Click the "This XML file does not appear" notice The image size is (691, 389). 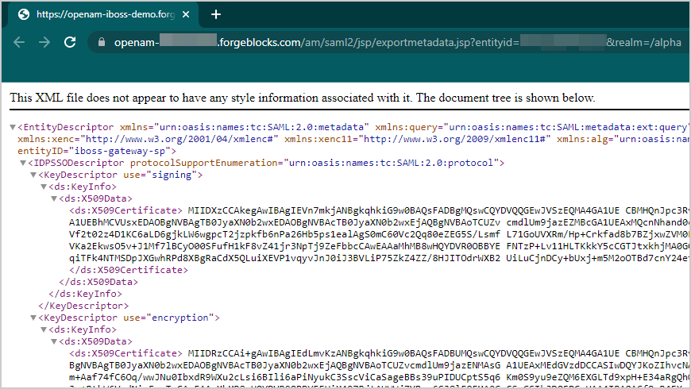click(x=303, y=98)
